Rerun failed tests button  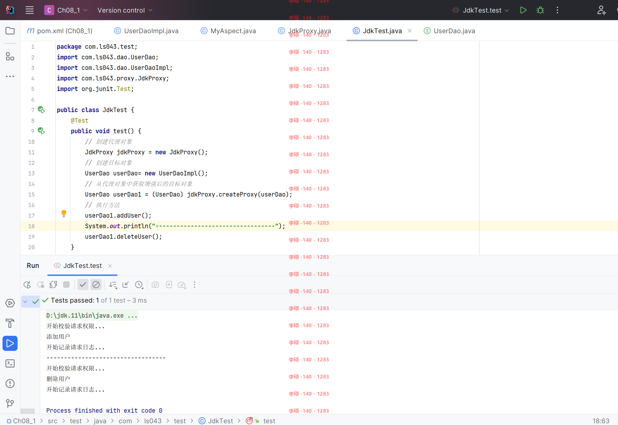[x=40, y=285]
